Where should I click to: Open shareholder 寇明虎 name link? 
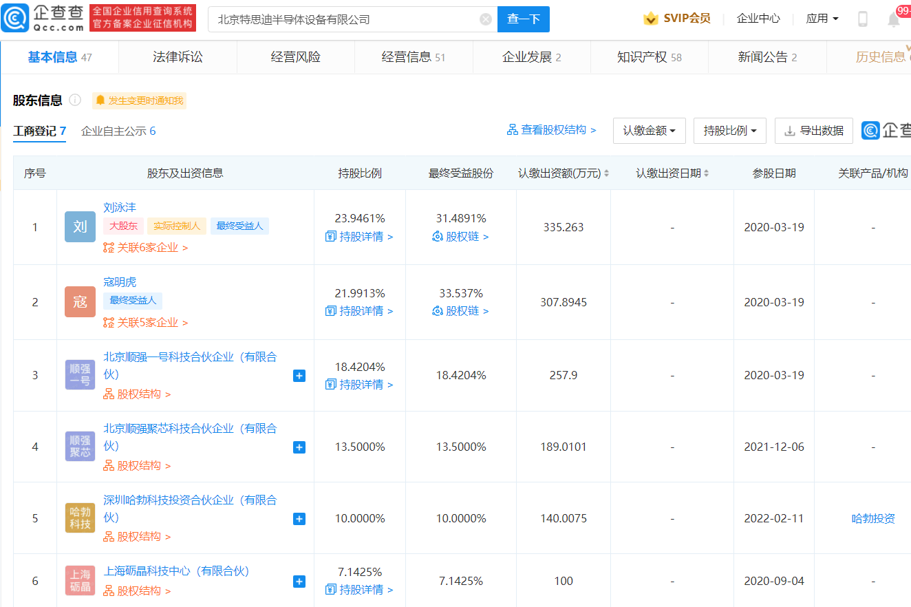point(120,282)
